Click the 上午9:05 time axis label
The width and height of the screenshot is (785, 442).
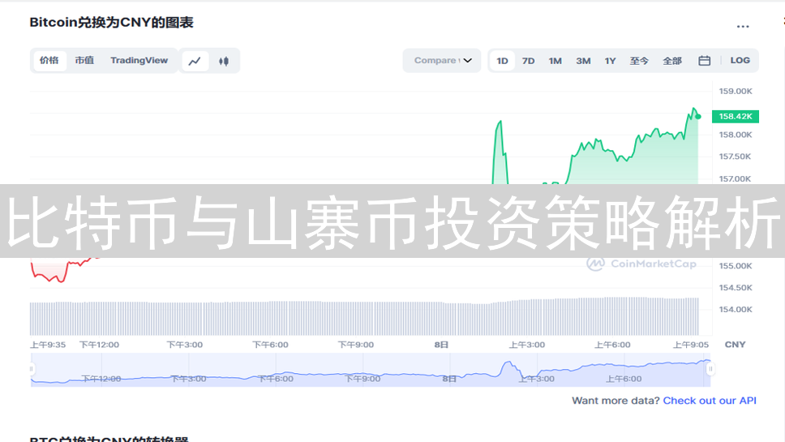(690, 345)
